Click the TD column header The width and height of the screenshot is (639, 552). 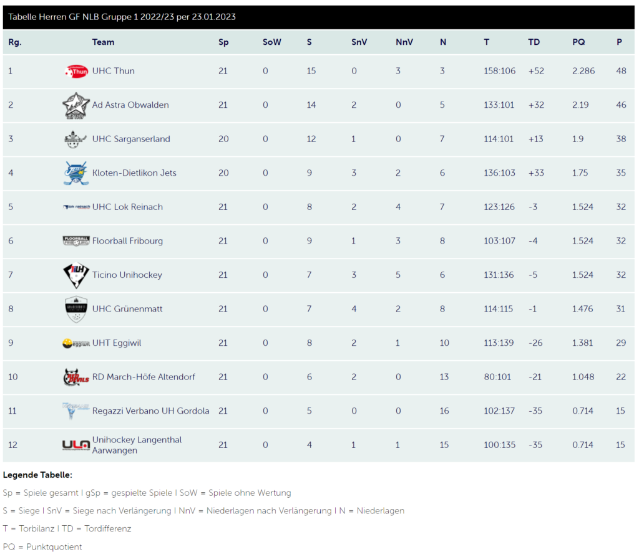click(534, 42)
